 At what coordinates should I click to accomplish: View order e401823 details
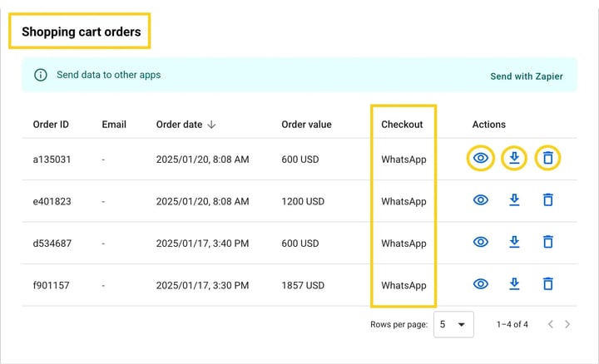pyautogui.click(x=481, y=200)
